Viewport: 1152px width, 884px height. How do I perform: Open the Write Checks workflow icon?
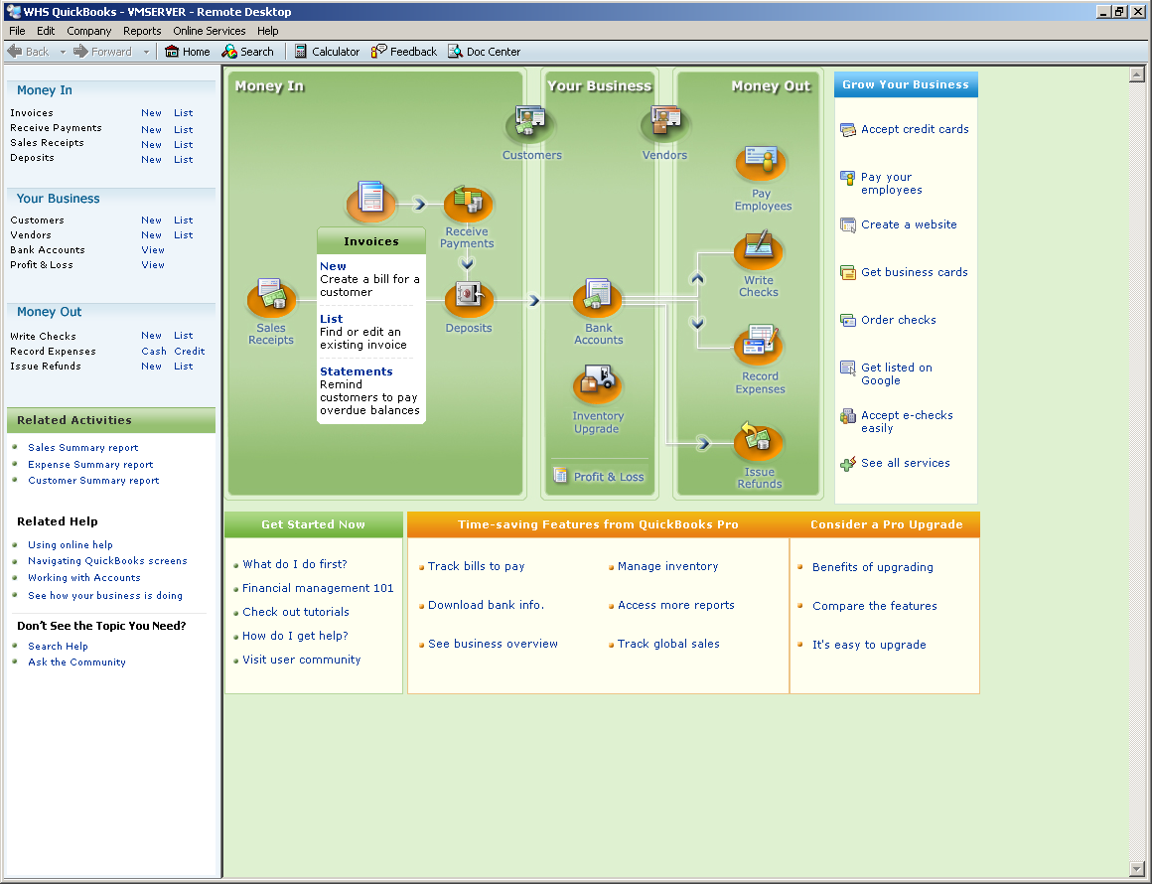pyautogui.click(x=758, y=250)
